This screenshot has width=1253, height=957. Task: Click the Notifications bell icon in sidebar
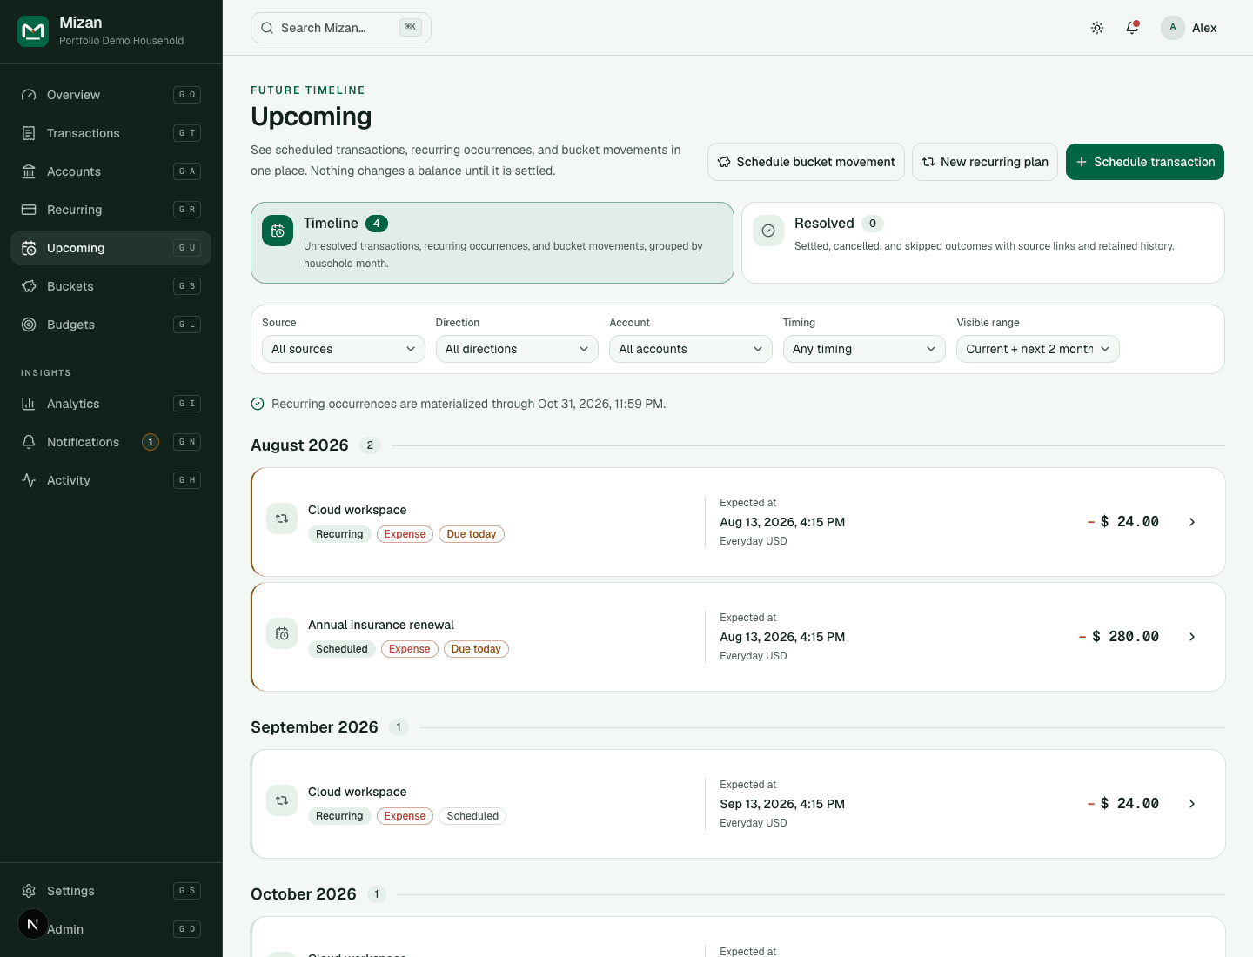pos(29,442)
